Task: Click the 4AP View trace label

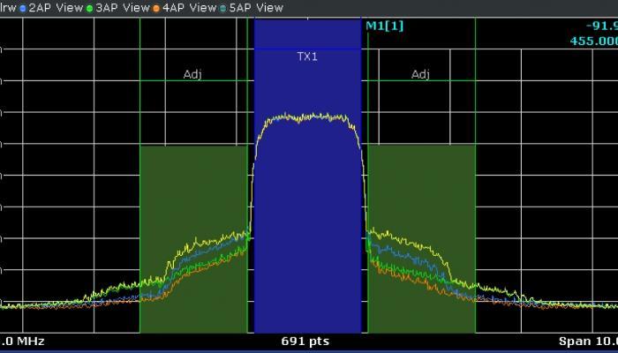Action: coord(189,7)
